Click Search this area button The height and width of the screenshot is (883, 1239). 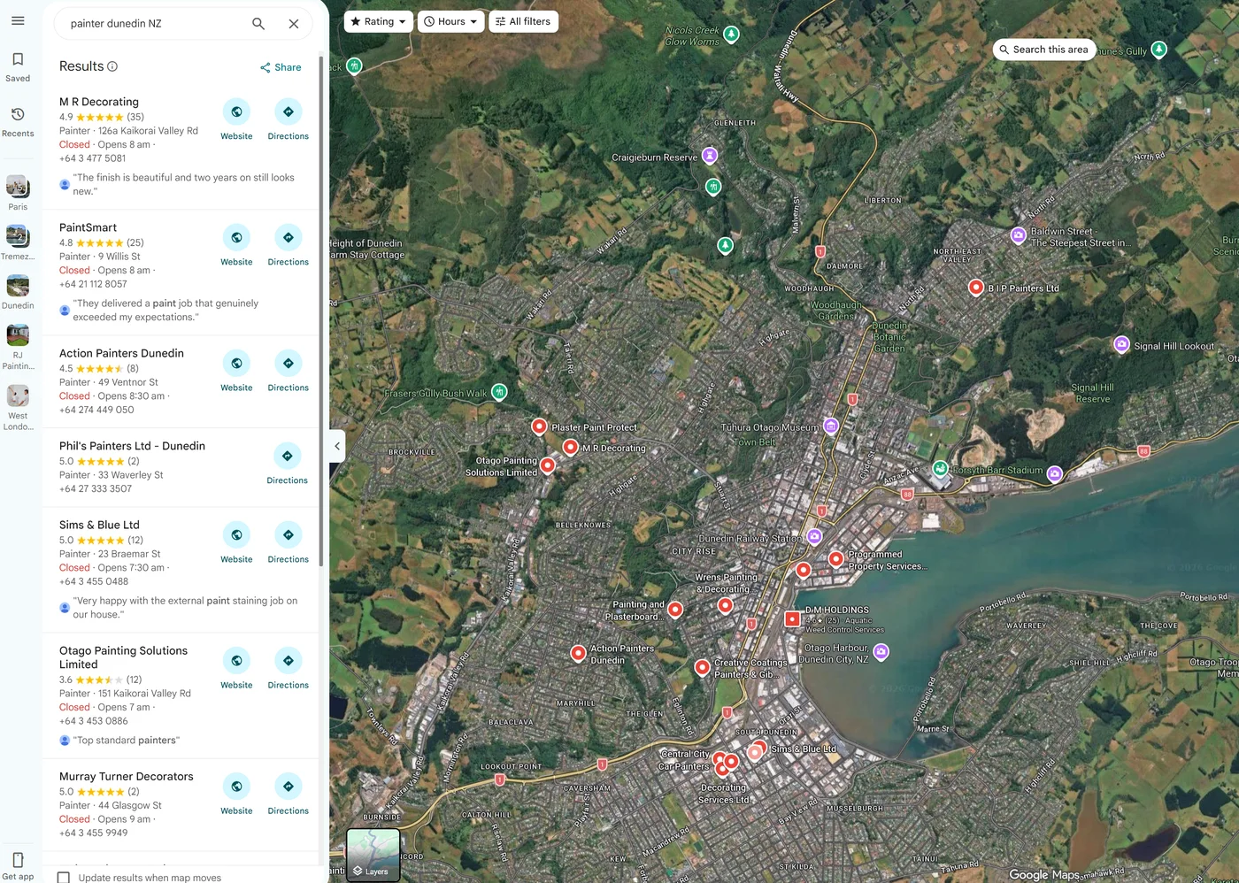(1044, 50)
